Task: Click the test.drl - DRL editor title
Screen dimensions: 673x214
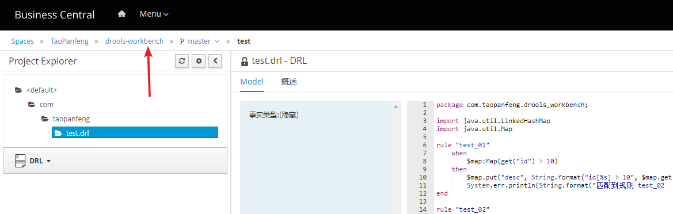Action: point(279,62)
